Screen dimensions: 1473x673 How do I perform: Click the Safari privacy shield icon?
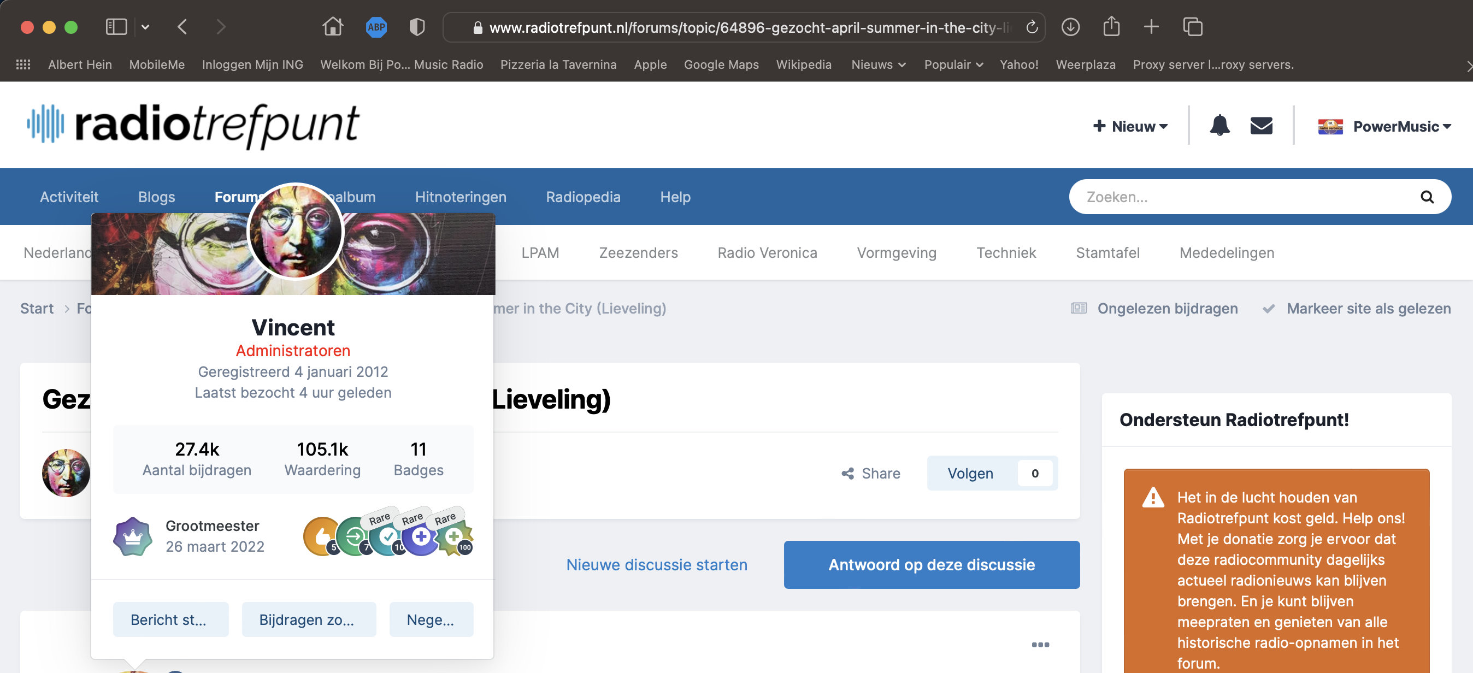click(417, 27)
